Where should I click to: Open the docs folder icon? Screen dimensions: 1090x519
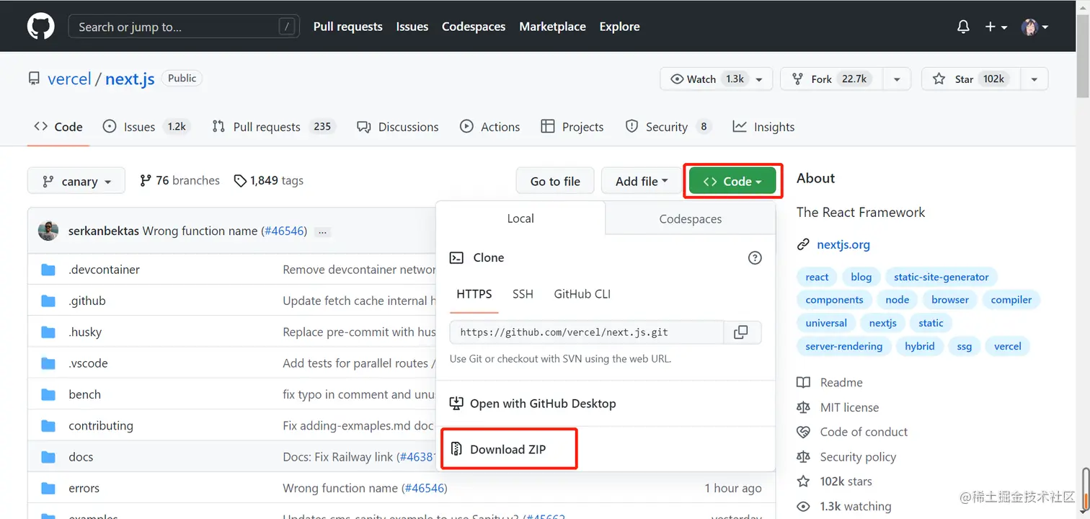pos(48,457)
